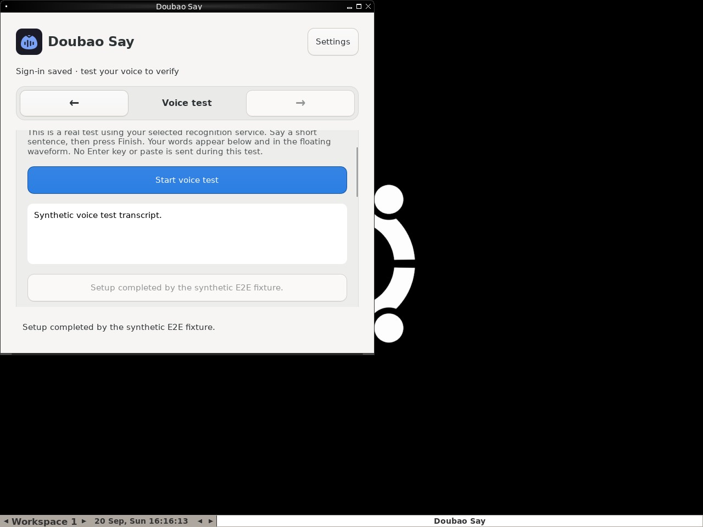Click into the voice test transcript box
The height and width of the screenshot is (527, 703).
tap(187, 234)
